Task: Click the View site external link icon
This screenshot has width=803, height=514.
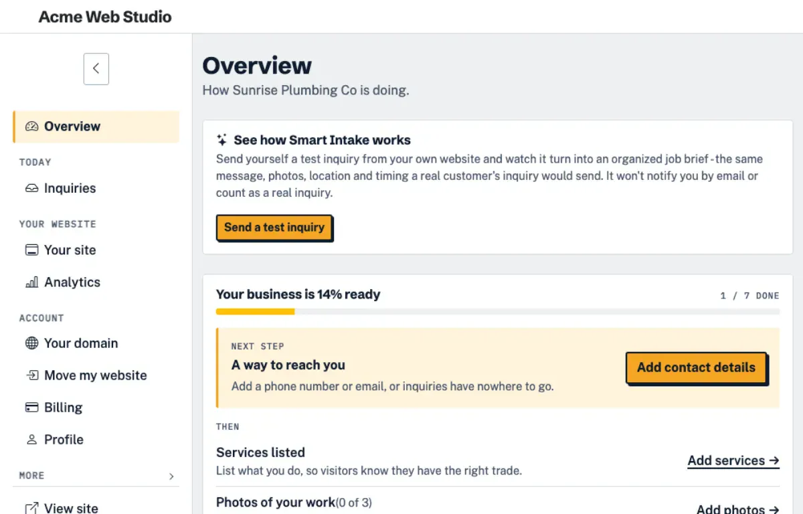Action: click(x=31, y=508)
